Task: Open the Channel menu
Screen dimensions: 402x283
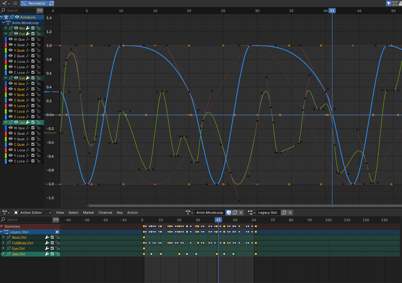Action: coord(105,213)
